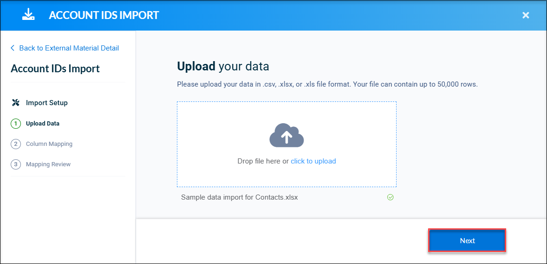Click the Import Setup section label
547x264 pixels.
[x=47, y=103]
